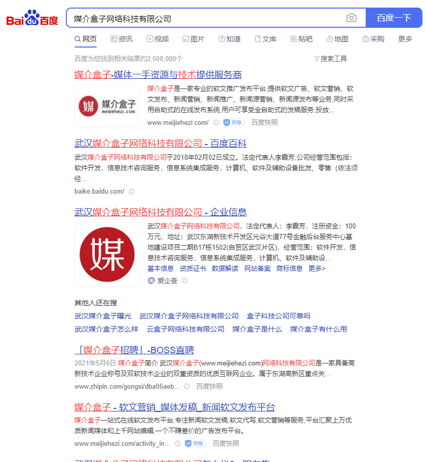Click the 其他人还在搜 heading
426x462 pixels.
click(x=96, y=303)
